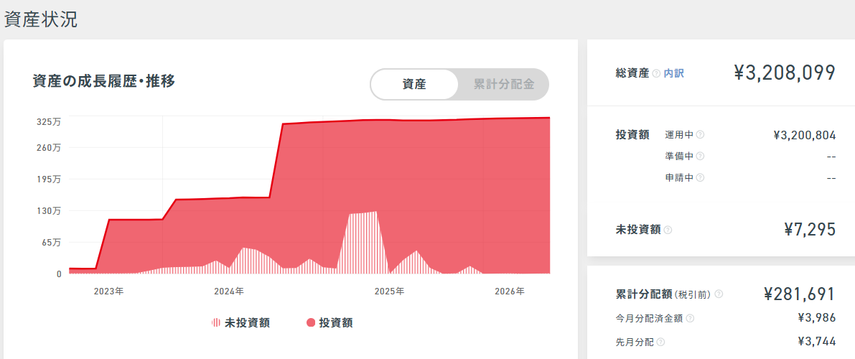855x359 pixels.
Task: Open help icon next to 総資産
Action: tap(656, 73)
